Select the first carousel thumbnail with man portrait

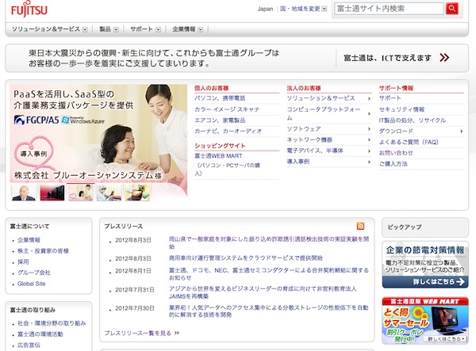[x=22, y=192]
